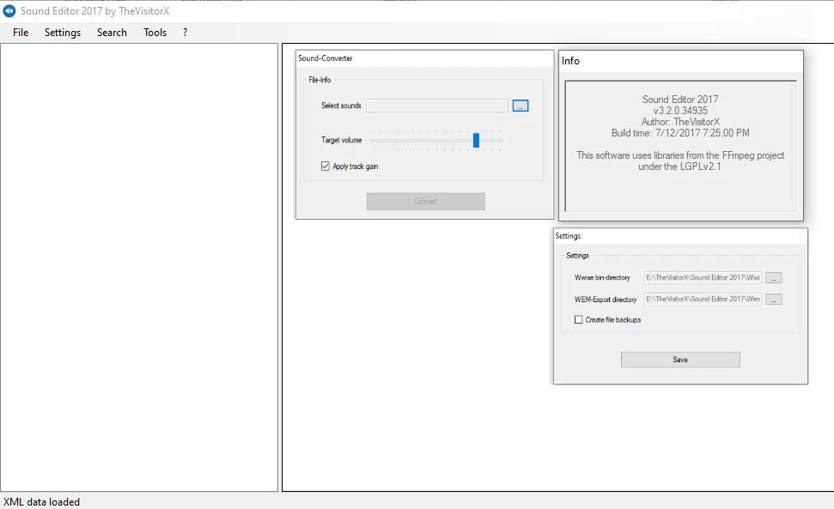This screenshot has width=834, height=509.
Task: Open the question mark help menu
Action: (x=186, y=33)
